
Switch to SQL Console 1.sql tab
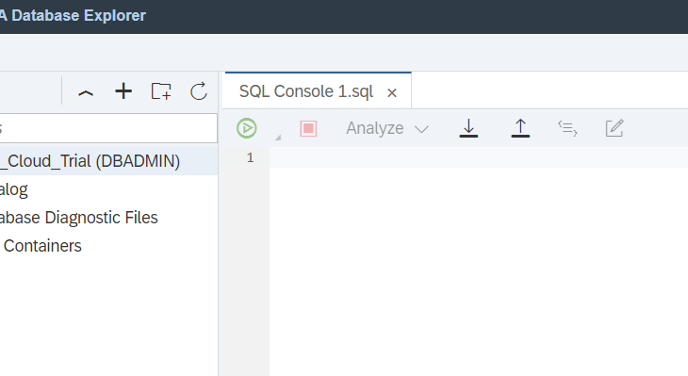tap(305, 91)
